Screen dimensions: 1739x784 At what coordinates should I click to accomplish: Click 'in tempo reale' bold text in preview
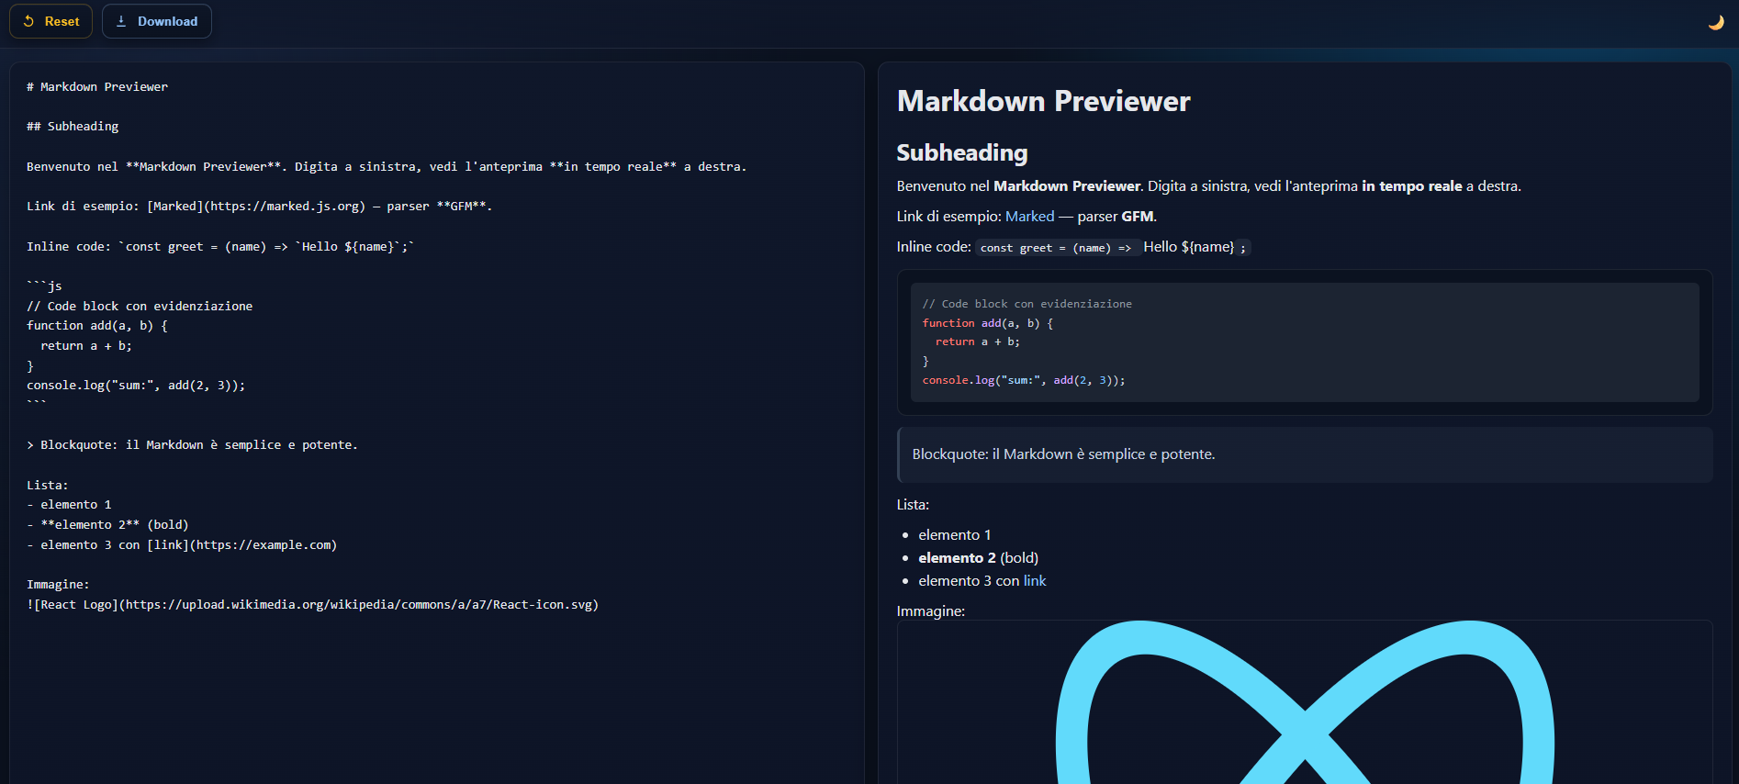[x=1412, y=186]
